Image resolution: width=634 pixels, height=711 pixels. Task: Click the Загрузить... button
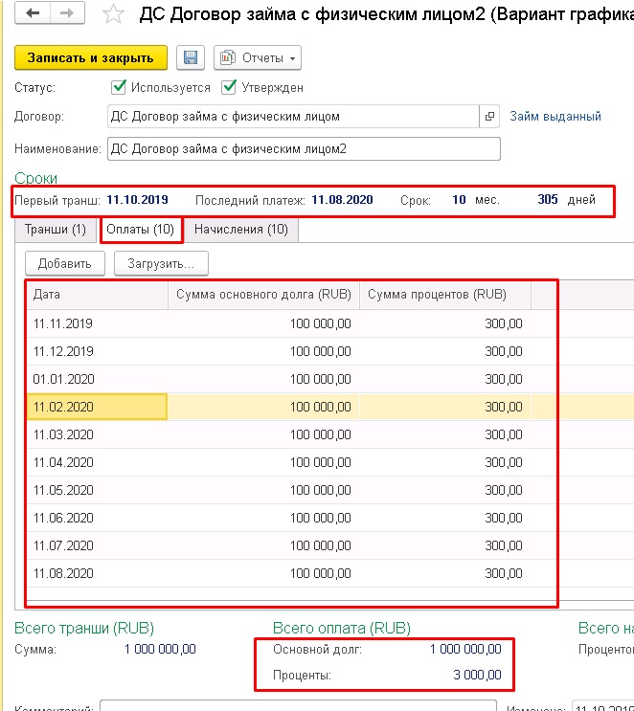(161, 263)
